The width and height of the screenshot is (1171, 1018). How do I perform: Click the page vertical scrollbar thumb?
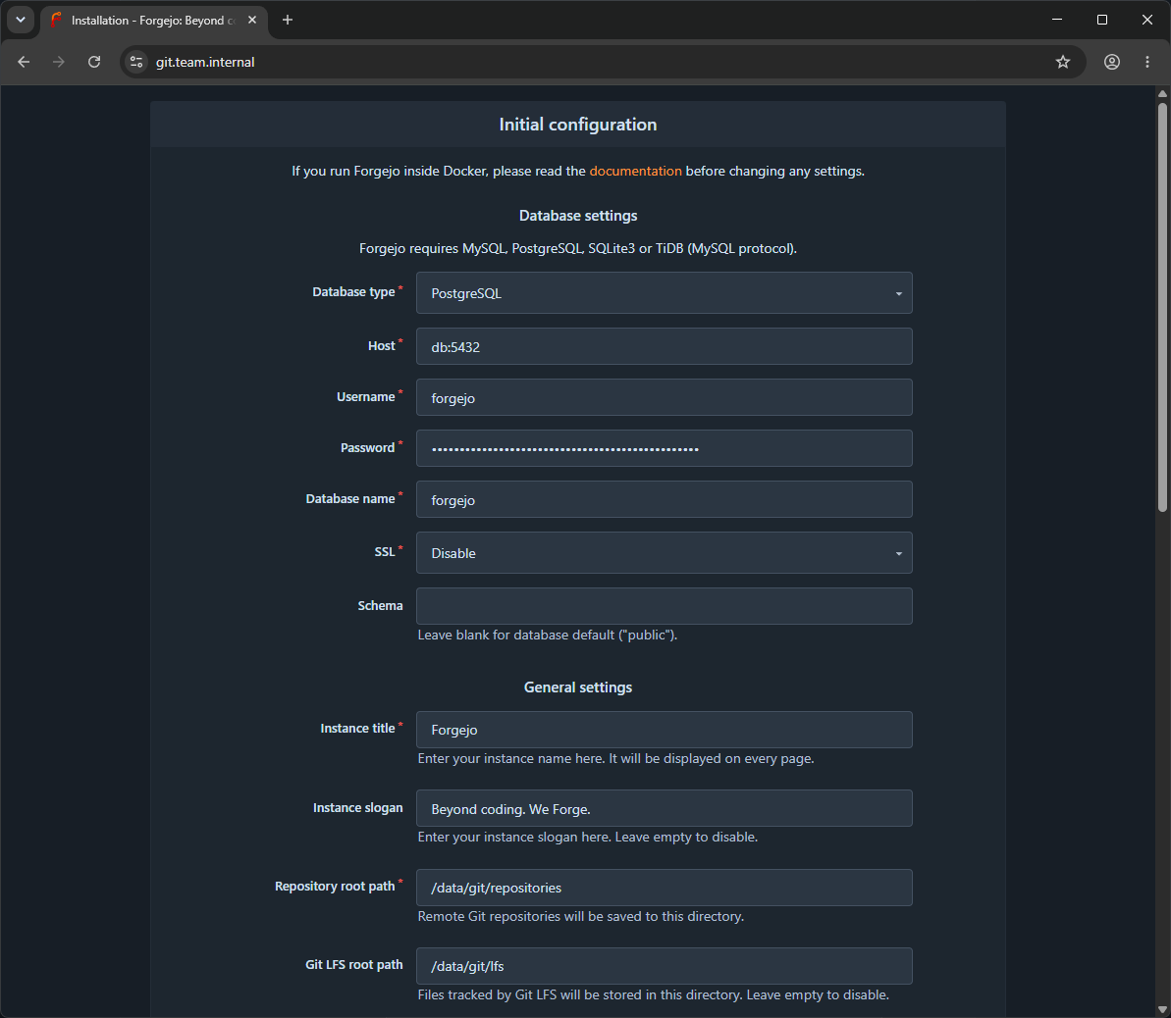(x=1162, y=307)
